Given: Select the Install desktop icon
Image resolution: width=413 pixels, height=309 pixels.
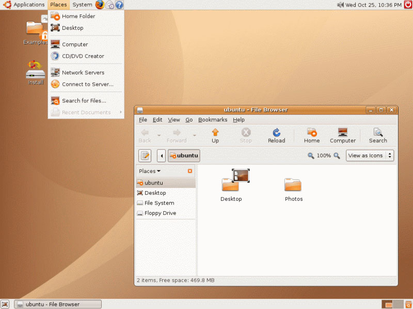Looking at the screenshot, I should pyautogui.click(x=36, y=73).
